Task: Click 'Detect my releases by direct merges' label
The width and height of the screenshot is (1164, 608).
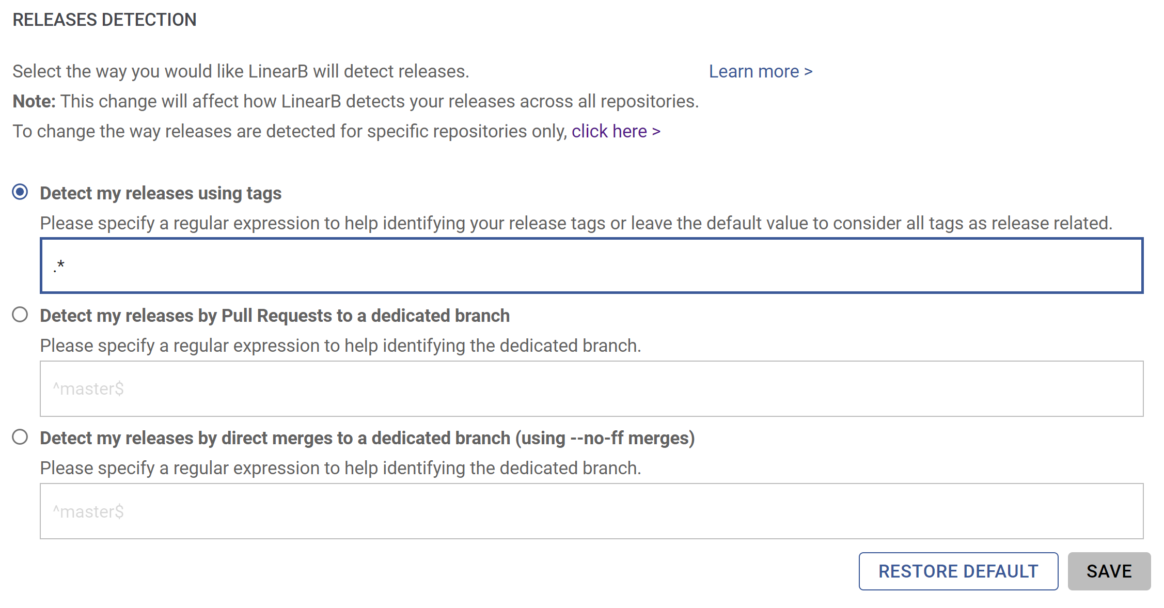Action: tap(367, 438)
